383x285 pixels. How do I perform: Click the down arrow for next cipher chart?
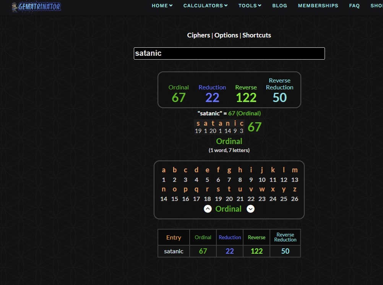click(250, 209)
